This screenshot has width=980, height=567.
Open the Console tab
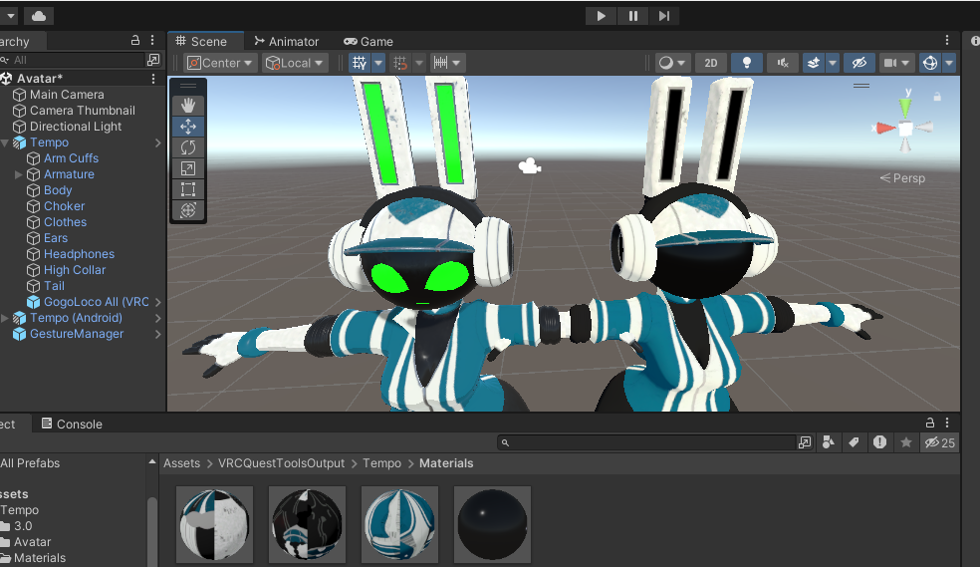72,424
